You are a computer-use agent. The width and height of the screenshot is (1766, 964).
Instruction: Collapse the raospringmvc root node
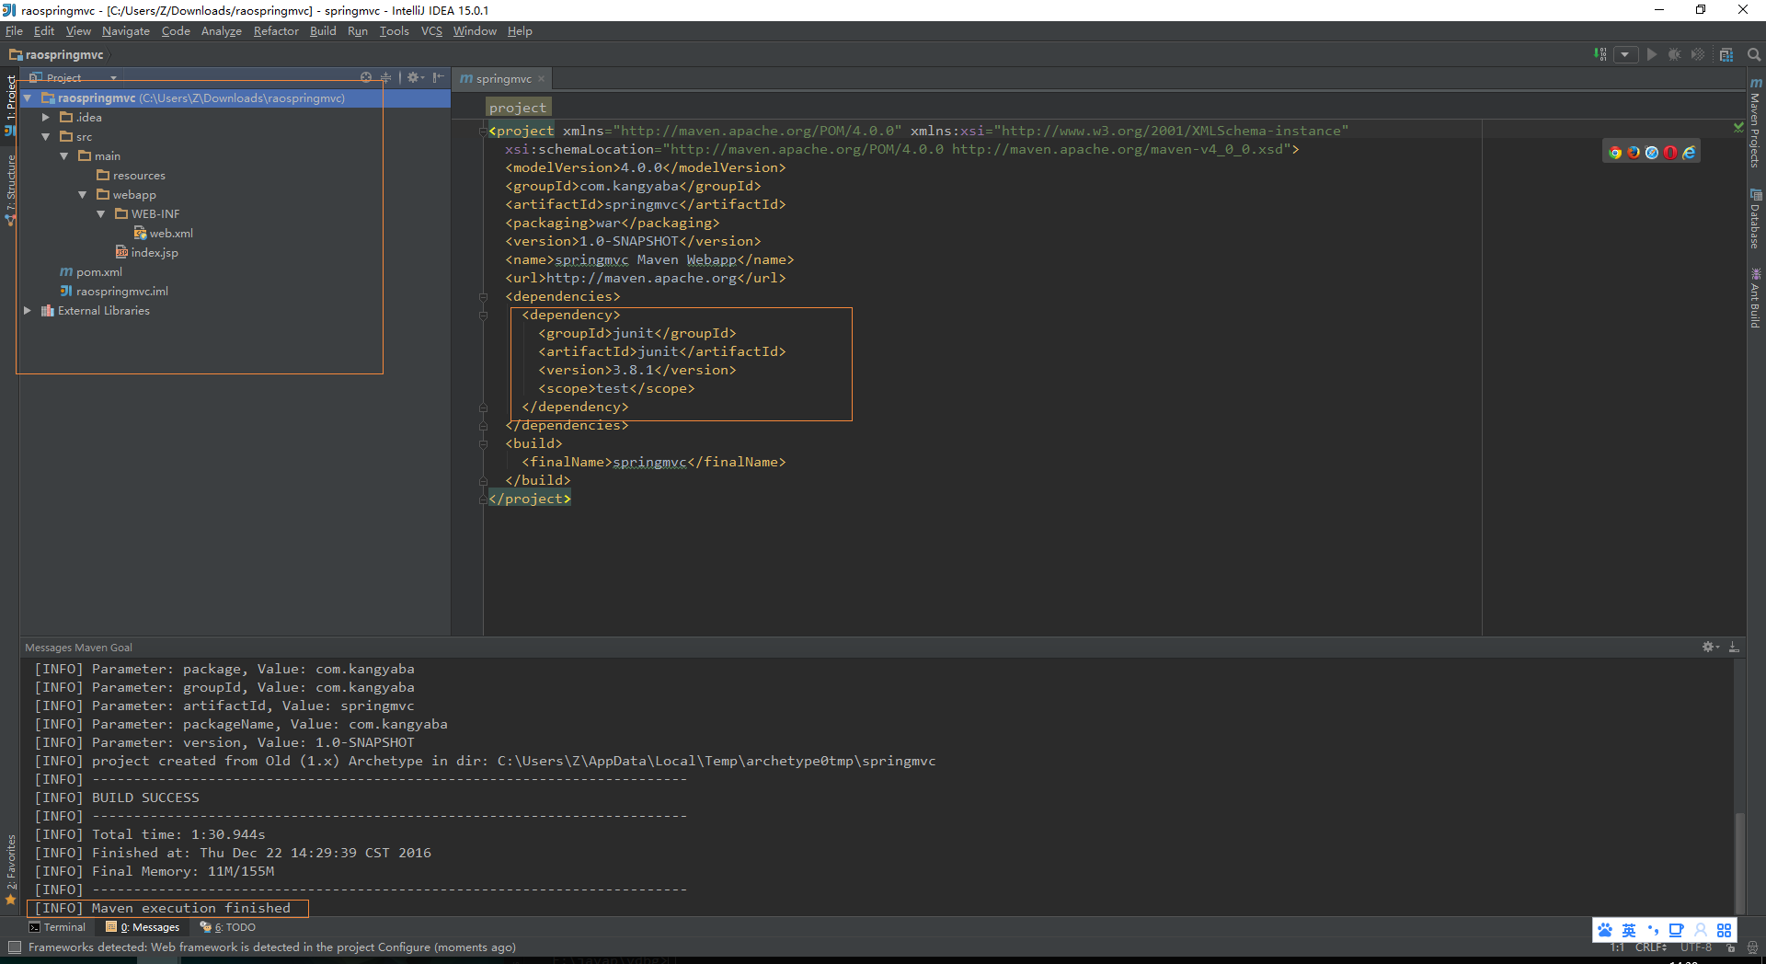point(28,98)
